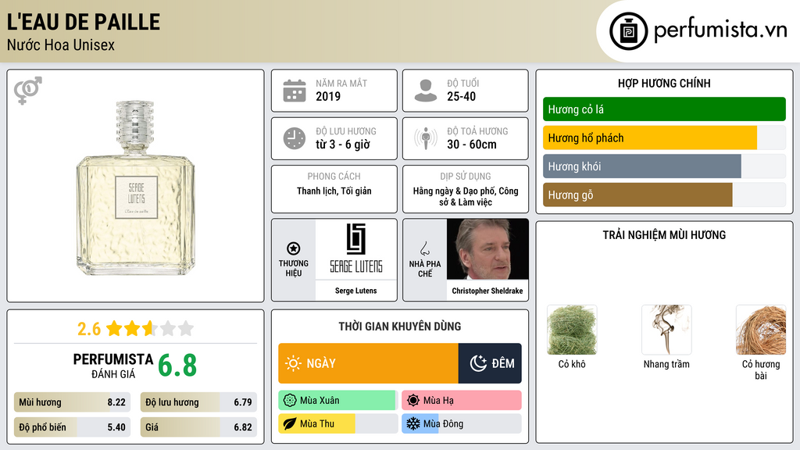Click the orange Ngày daytime bar
This screenshot has height=450, width=800.
tap(369, 363)
